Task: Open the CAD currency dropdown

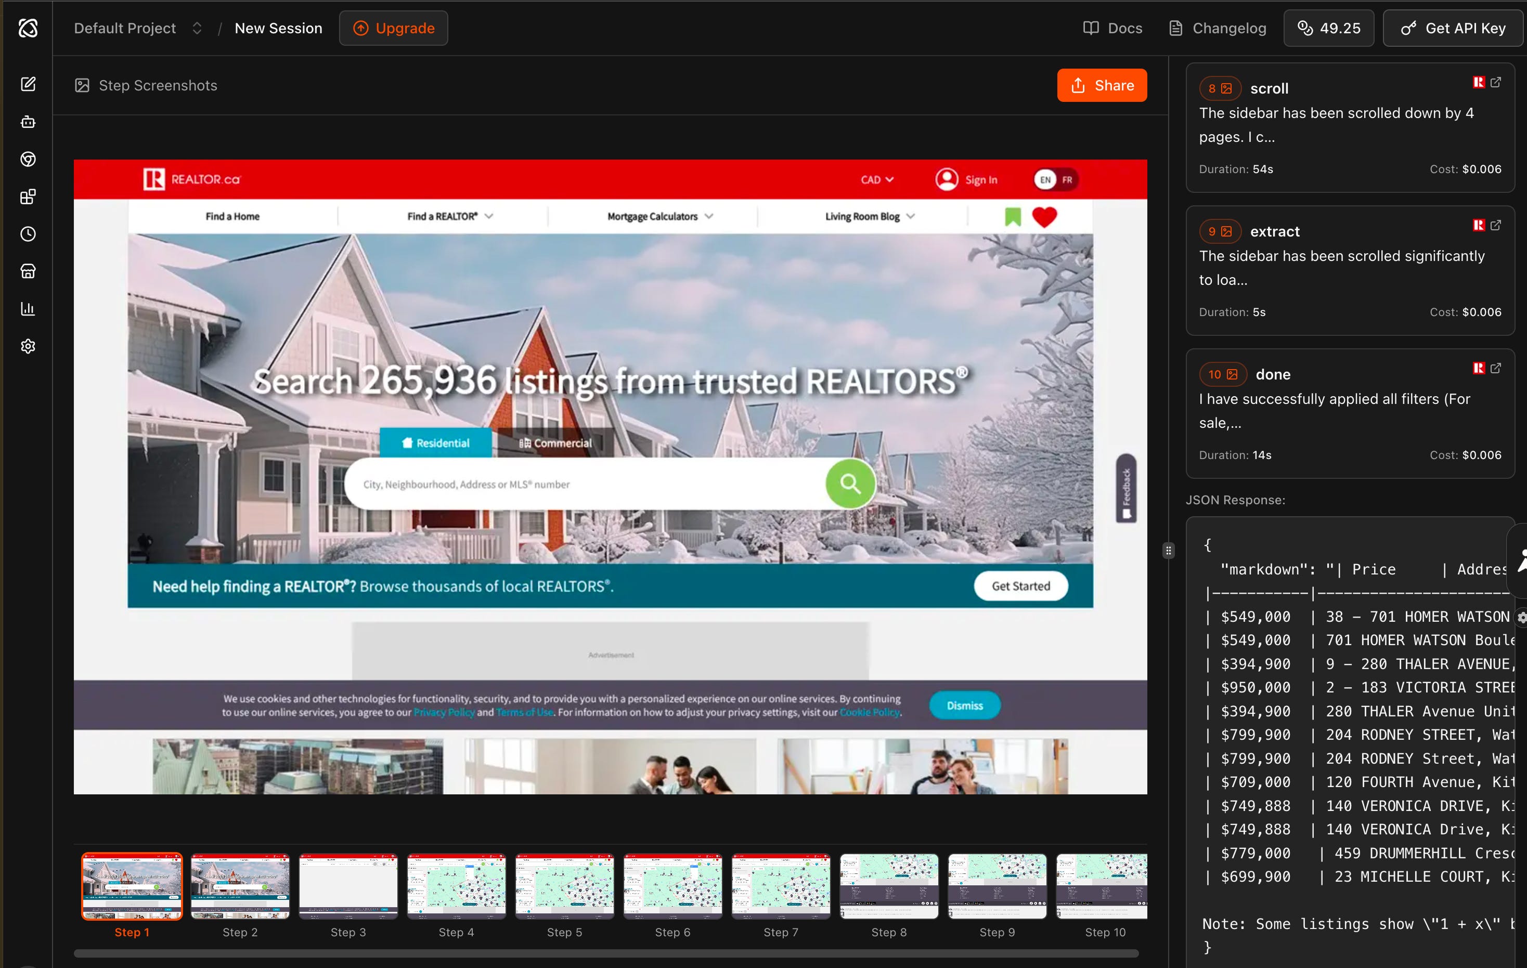Action: pyautogui.click(x=877, y=180)
